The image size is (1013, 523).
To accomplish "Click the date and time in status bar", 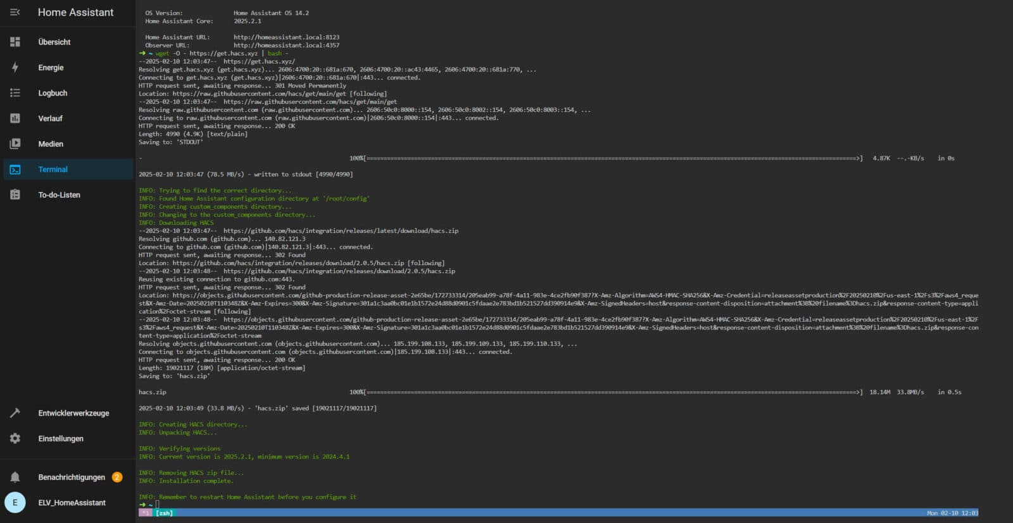I will (x=952, y=513).
